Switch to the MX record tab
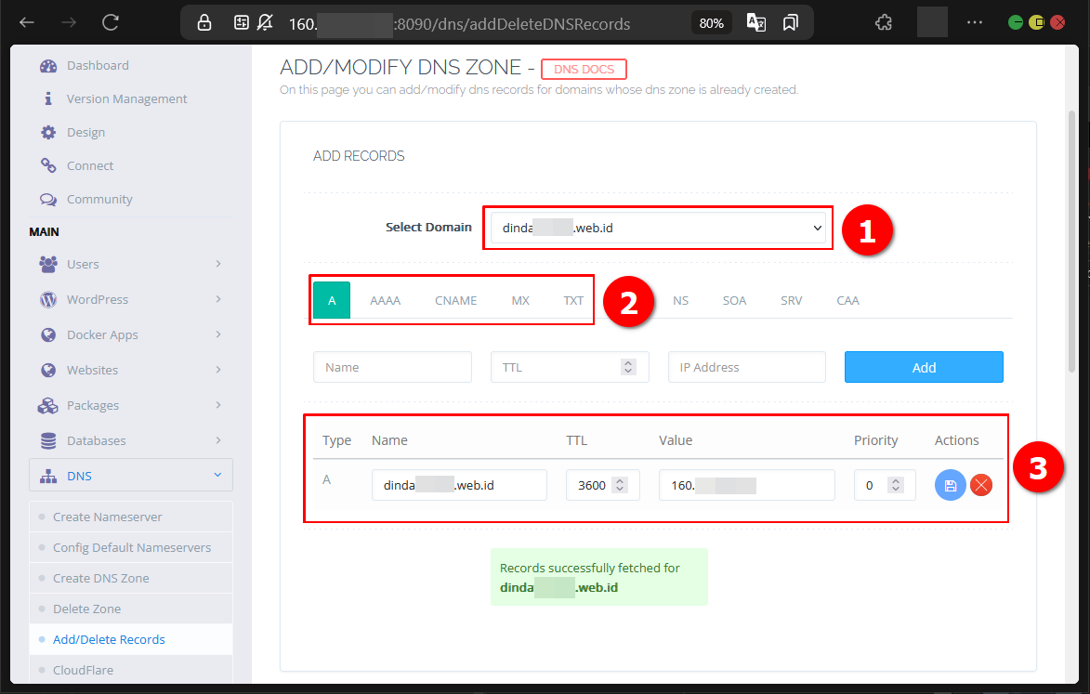This screenshot has width=1090, height=694. coord(520,300)
